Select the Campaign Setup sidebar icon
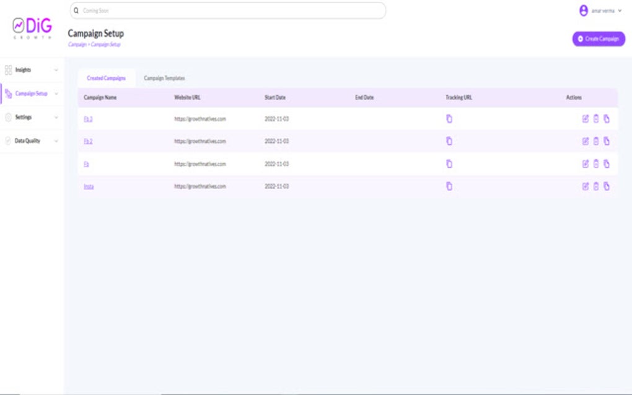This screenshot has width=632, height=395. click(7, 93)
